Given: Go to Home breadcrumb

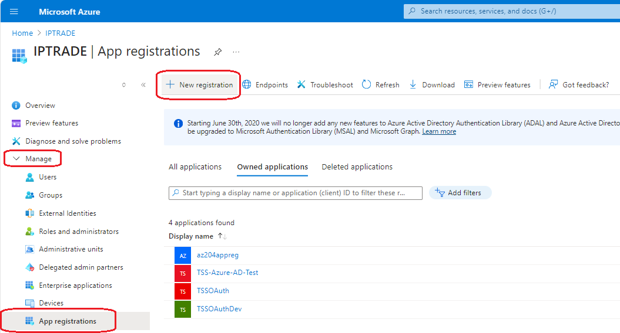Looking at the screenshot, I should (22, 33).
